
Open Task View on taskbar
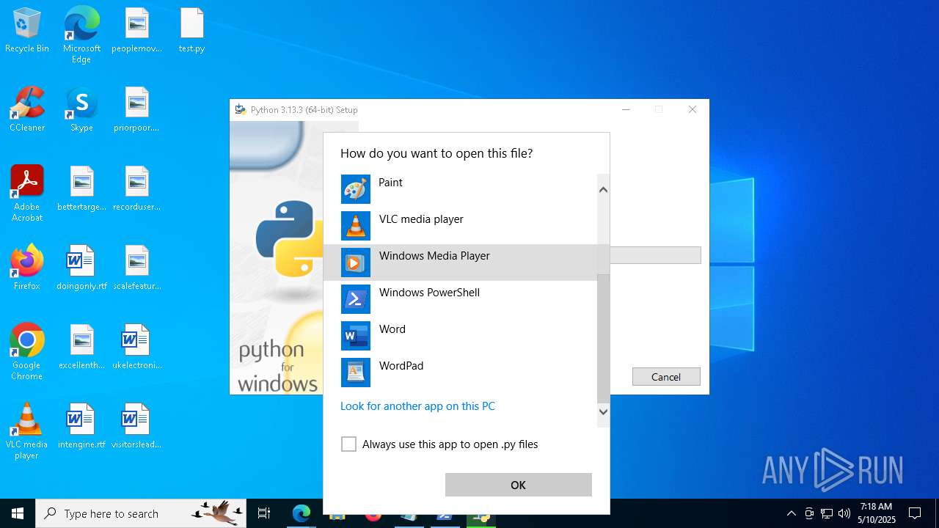coord(264,513)
